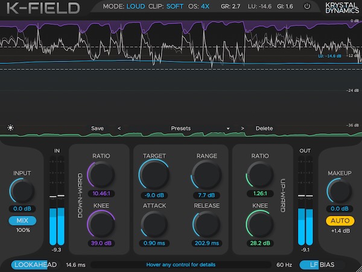
Task: Adjust the downward KNEE knob
Action: [101, 224]
